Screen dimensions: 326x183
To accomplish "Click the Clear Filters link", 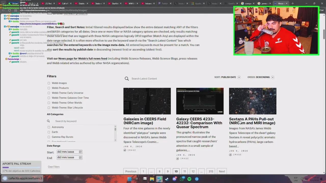I will [x=53, y=167].
